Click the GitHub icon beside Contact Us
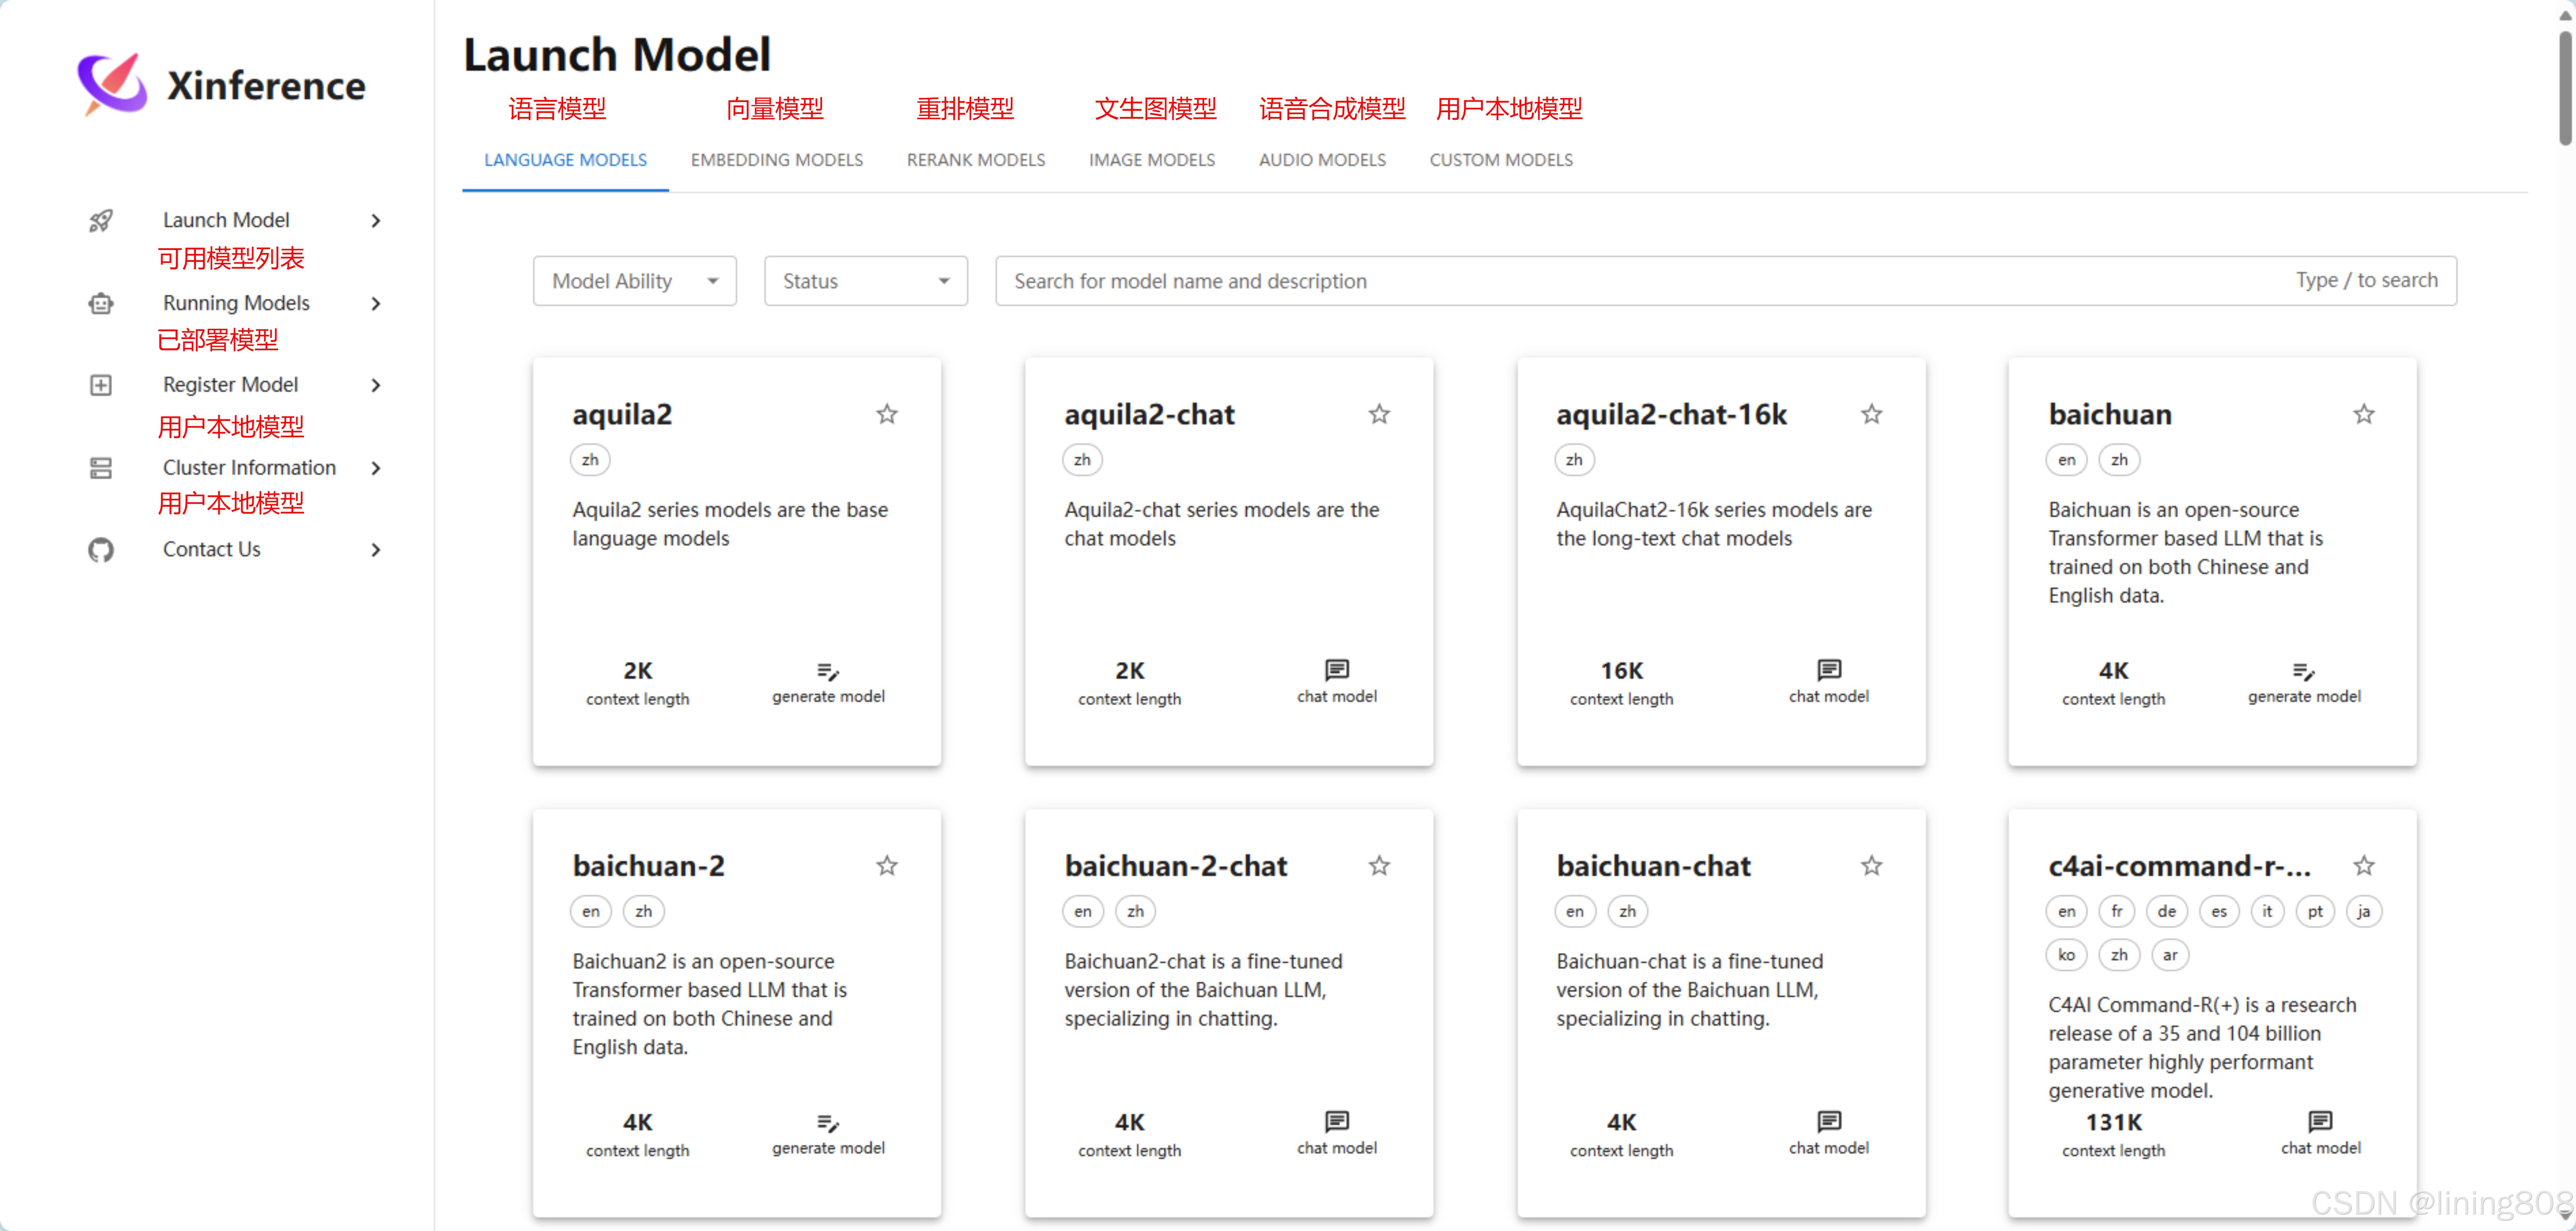Image resolution: width=2576 pixels, height=1231 pixels. click(x=101, y=550)
